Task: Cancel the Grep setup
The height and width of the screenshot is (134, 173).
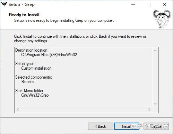Action: [x=156, y=126]
